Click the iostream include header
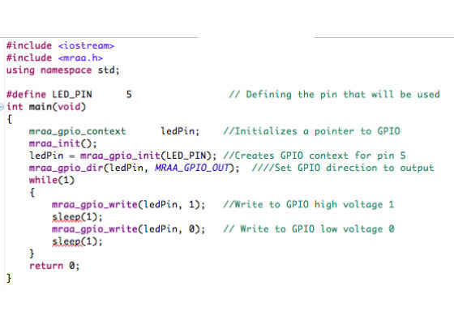This screenshot has width=454, height=324. 86,45
